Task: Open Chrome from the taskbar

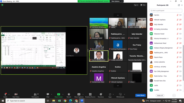Action: (65, 101)
